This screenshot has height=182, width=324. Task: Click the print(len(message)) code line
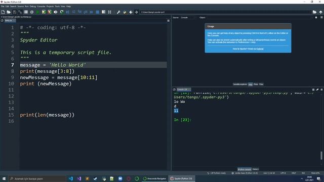[x=47, y=115]
